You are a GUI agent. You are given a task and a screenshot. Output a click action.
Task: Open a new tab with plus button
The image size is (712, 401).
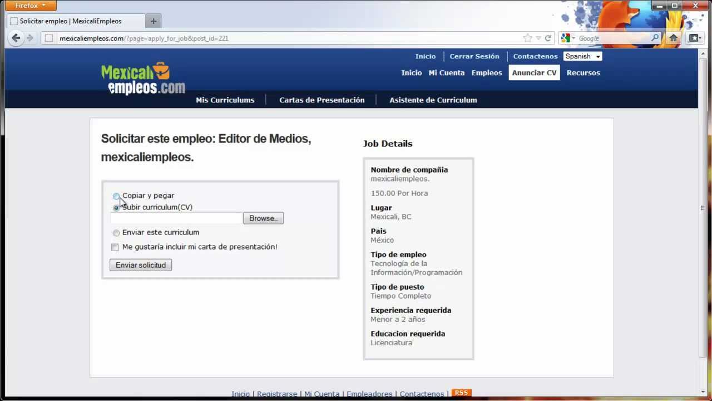coord(154,21)
